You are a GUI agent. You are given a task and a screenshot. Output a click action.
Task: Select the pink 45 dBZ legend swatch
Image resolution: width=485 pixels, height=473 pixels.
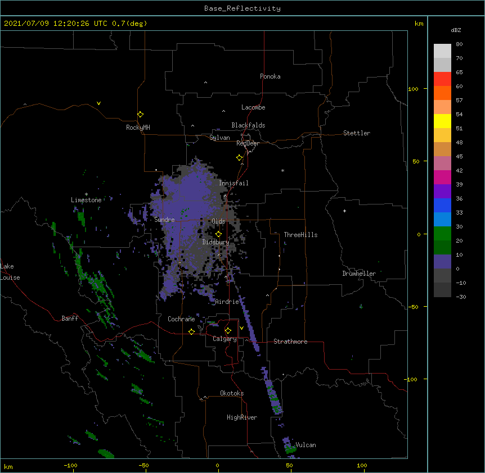442,163
